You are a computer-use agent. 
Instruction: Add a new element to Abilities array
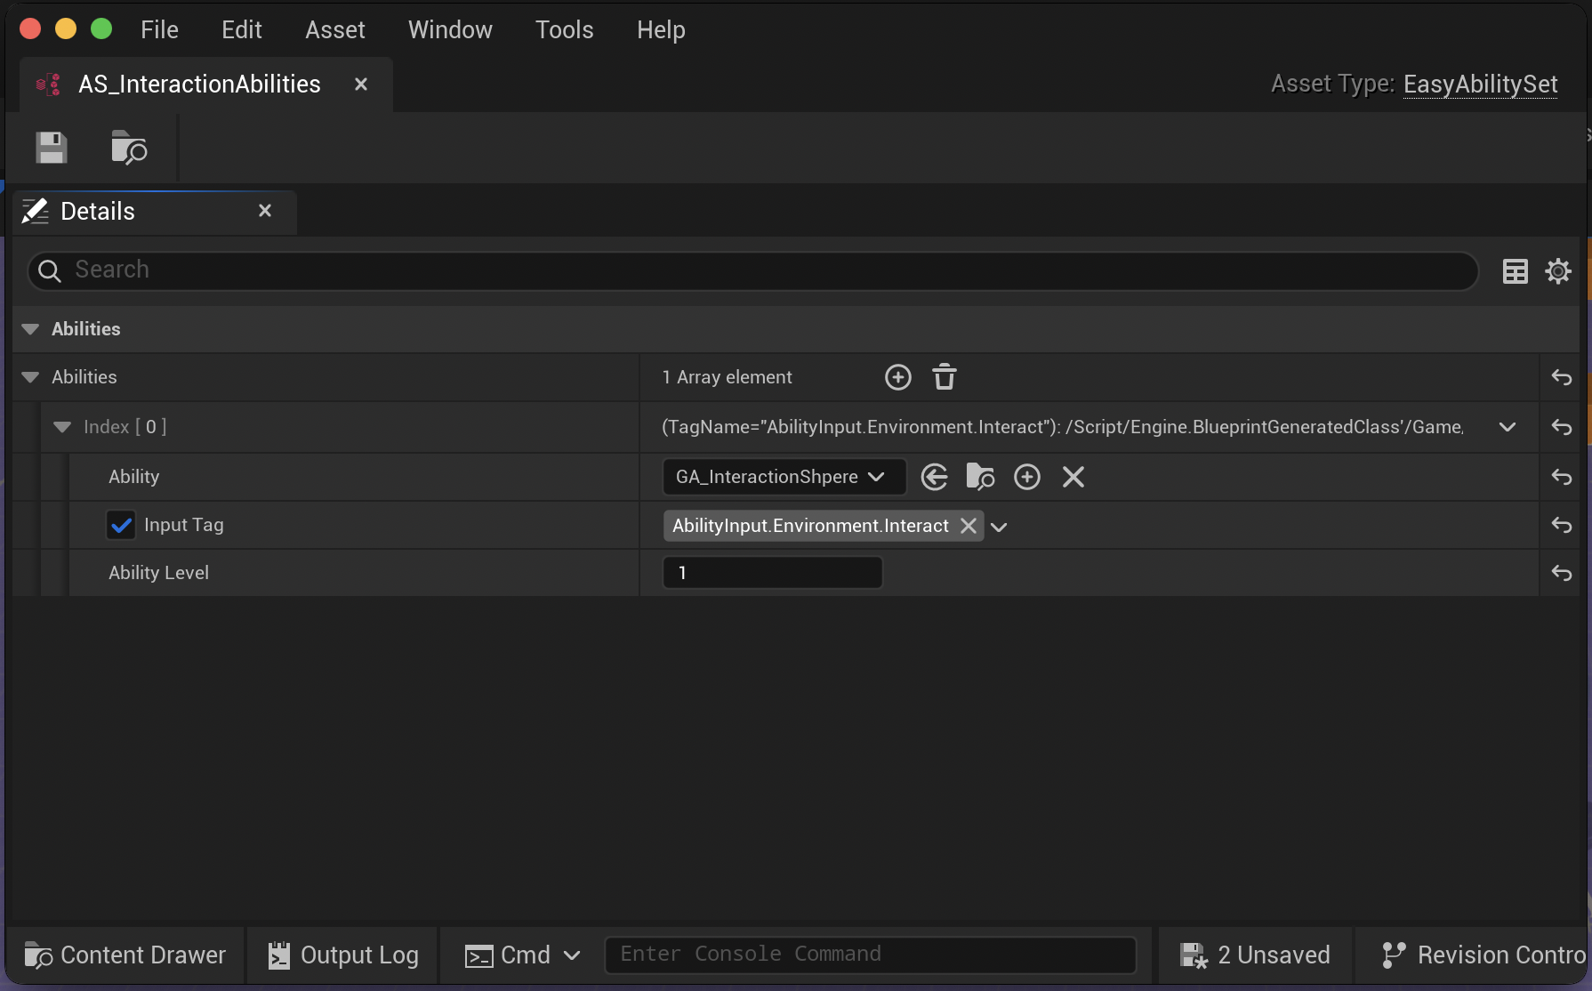pos(897,377)
